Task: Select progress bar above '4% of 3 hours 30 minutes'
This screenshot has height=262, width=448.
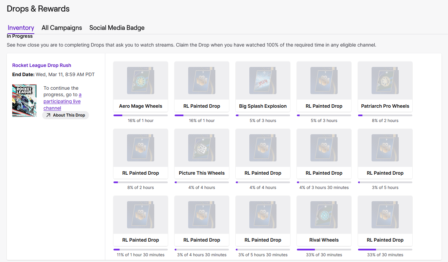Action: 324,182
